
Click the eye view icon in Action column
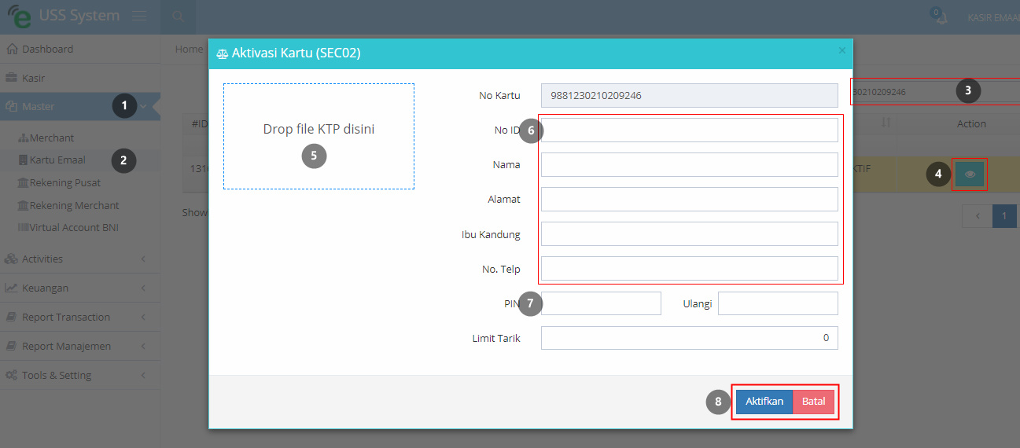click(x=970, y=174)
